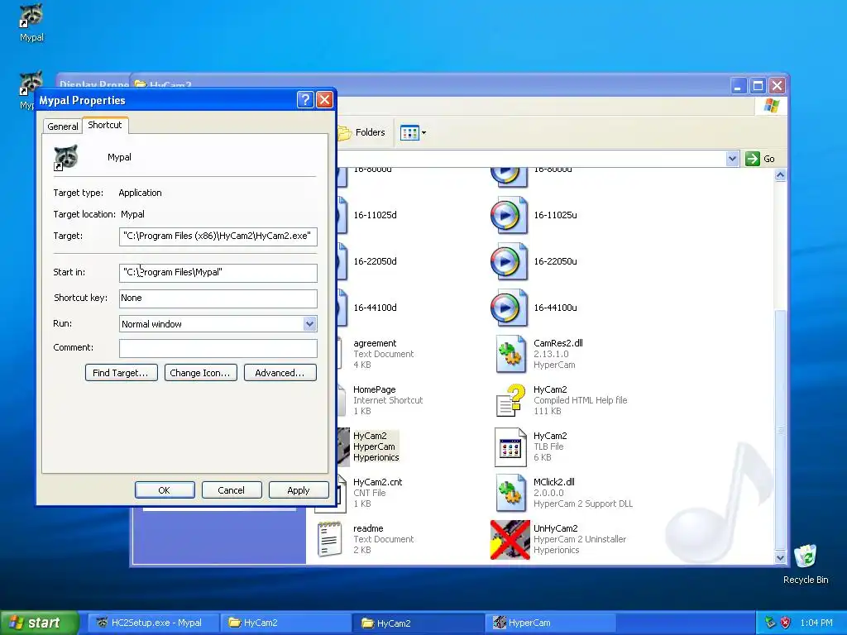Viewport: 847px width, 635px height.
Task: Select the Shortcut tab
Action: [105, 125]
